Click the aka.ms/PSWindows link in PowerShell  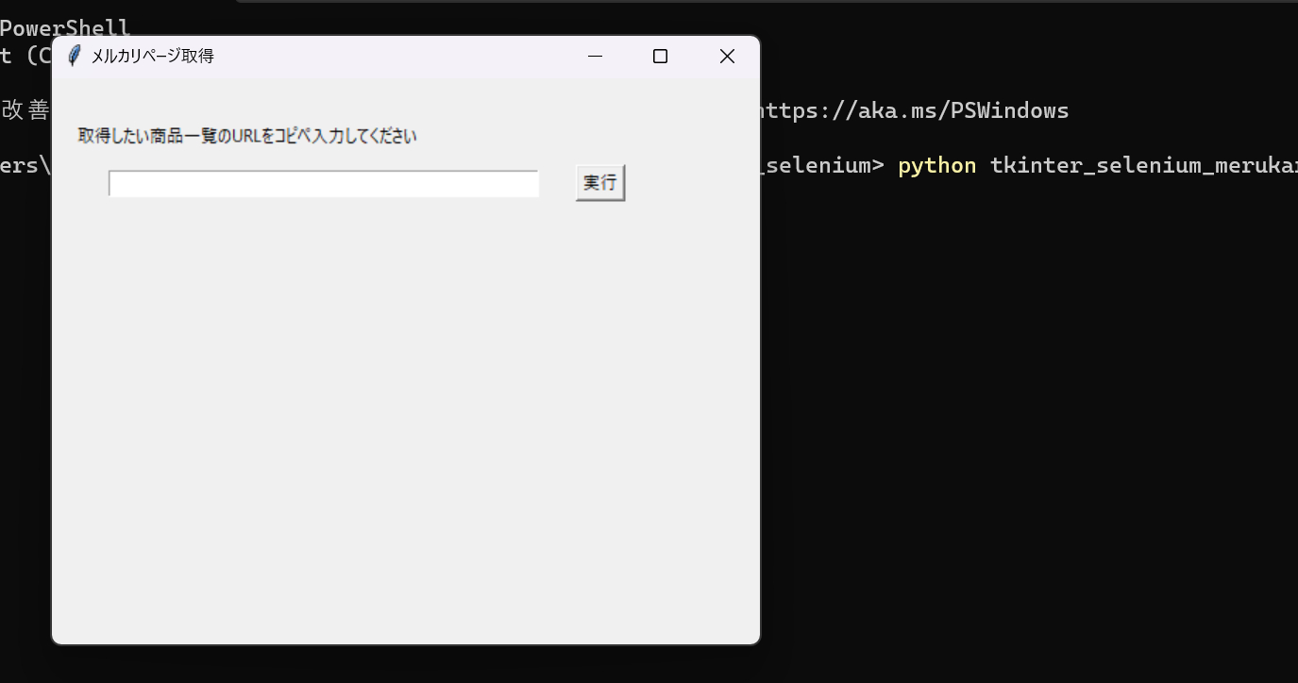tap(914, 111)
